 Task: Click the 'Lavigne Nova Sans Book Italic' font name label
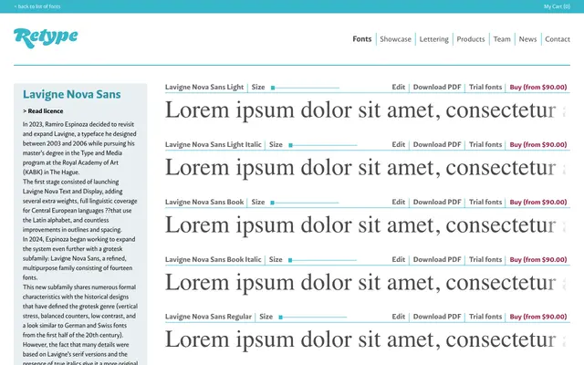click(x=213, y=259)
